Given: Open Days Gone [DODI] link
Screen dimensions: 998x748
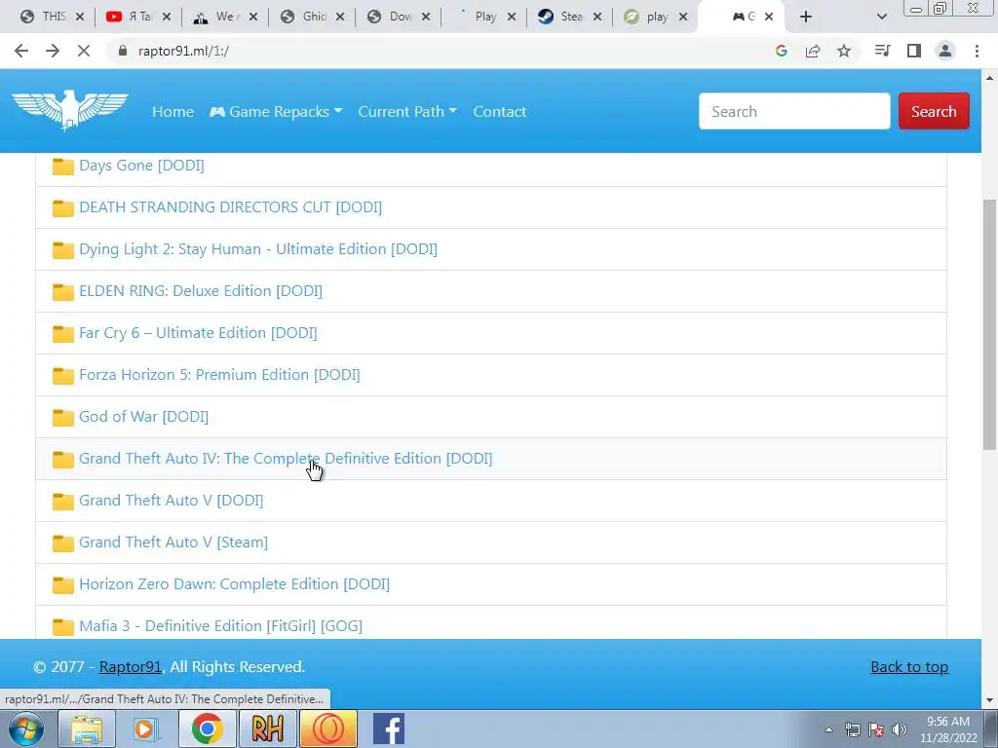Looking at the screenshot, I should tap(141, 166).
